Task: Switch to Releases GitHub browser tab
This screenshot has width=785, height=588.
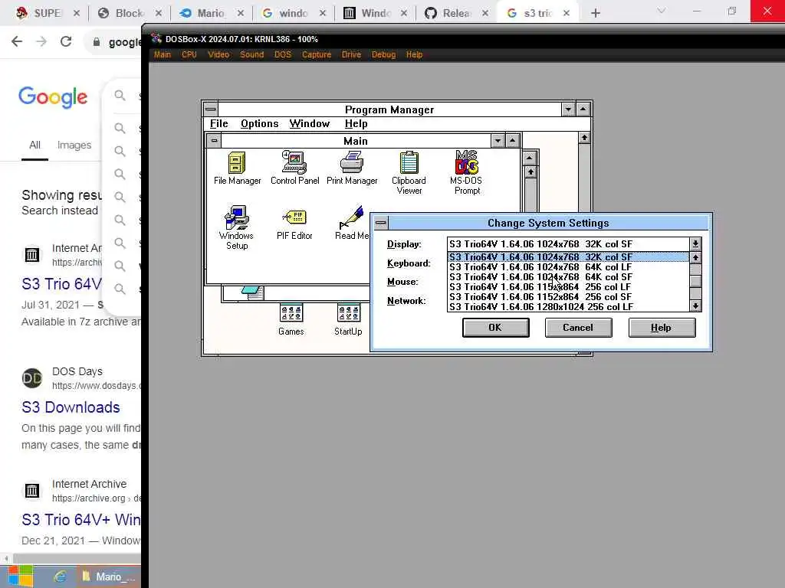Action: click(x=456, y=13)
